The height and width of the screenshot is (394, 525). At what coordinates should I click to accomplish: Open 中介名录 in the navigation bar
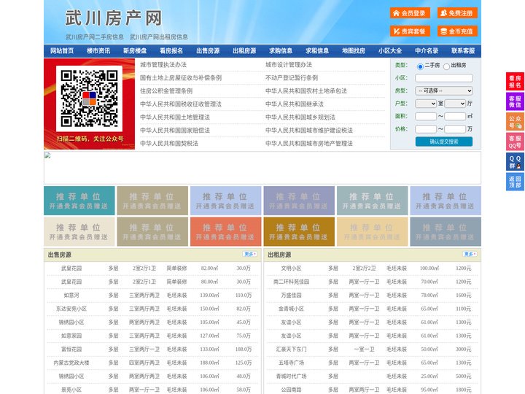(x=427, y=51)
